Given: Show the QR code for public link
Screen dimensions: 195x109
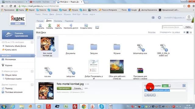Looking at the screenshot, I should pyautogui.click(x=184, y=85).
